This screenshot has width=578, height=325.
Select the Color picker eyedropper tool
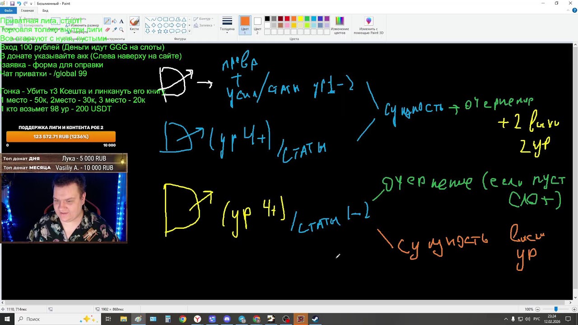tap(114, 30)
